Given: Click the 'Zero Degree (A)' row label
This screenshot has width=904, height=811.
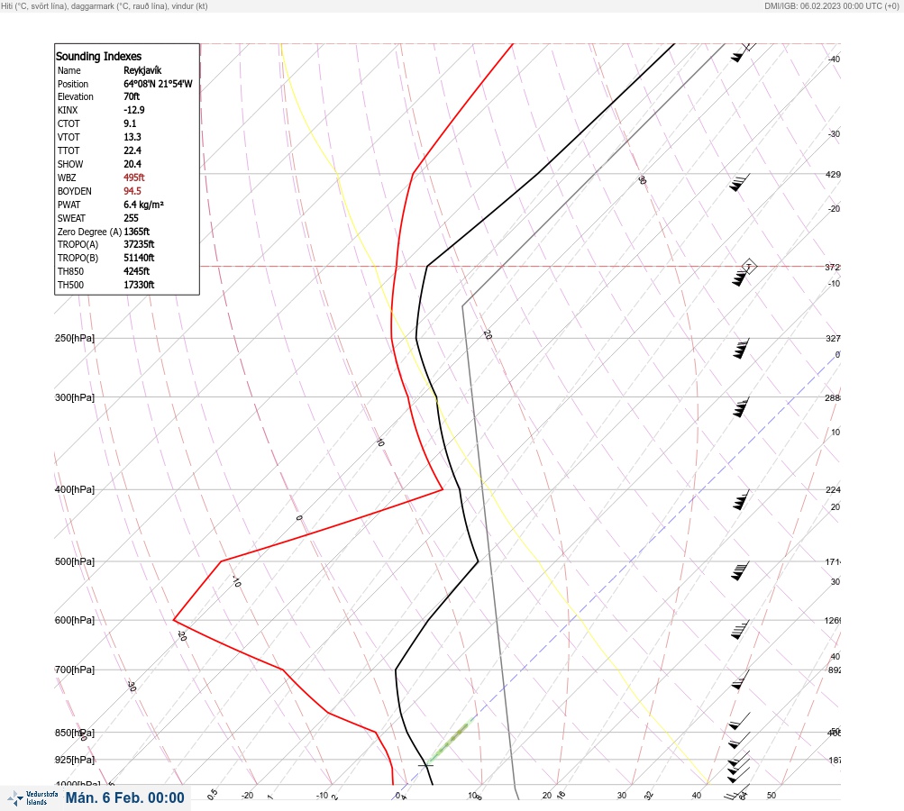Looking at the screenshot, I should click(x=89, y=232).
